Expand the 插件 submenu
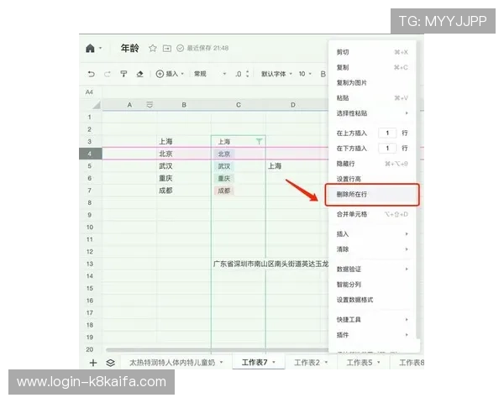This screenshot has height=403, width=504. [372, 335]
